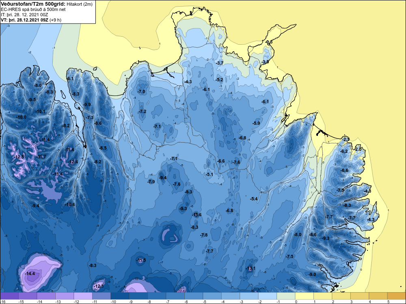Click the -2.0 temperature label
This screenshot has height=304, width=406.
click(358, 149)
